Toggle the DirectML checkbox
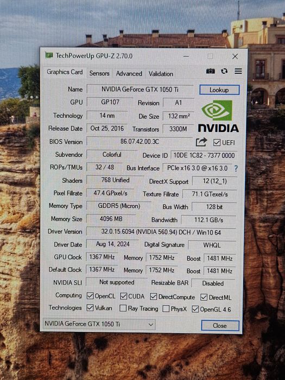Image resolution: width=285 pixels, height=380 pixels. pos(204,297)
